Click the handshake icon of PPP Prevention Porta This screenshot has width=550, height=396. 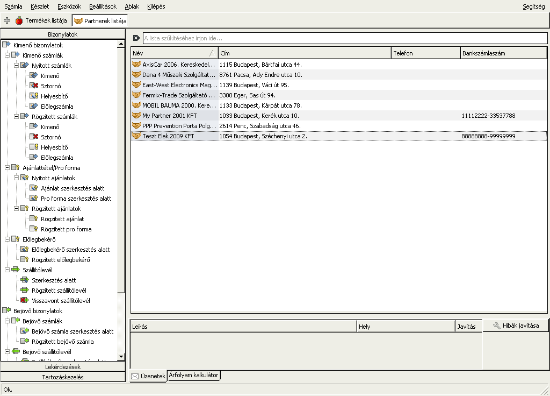point(136,125)
